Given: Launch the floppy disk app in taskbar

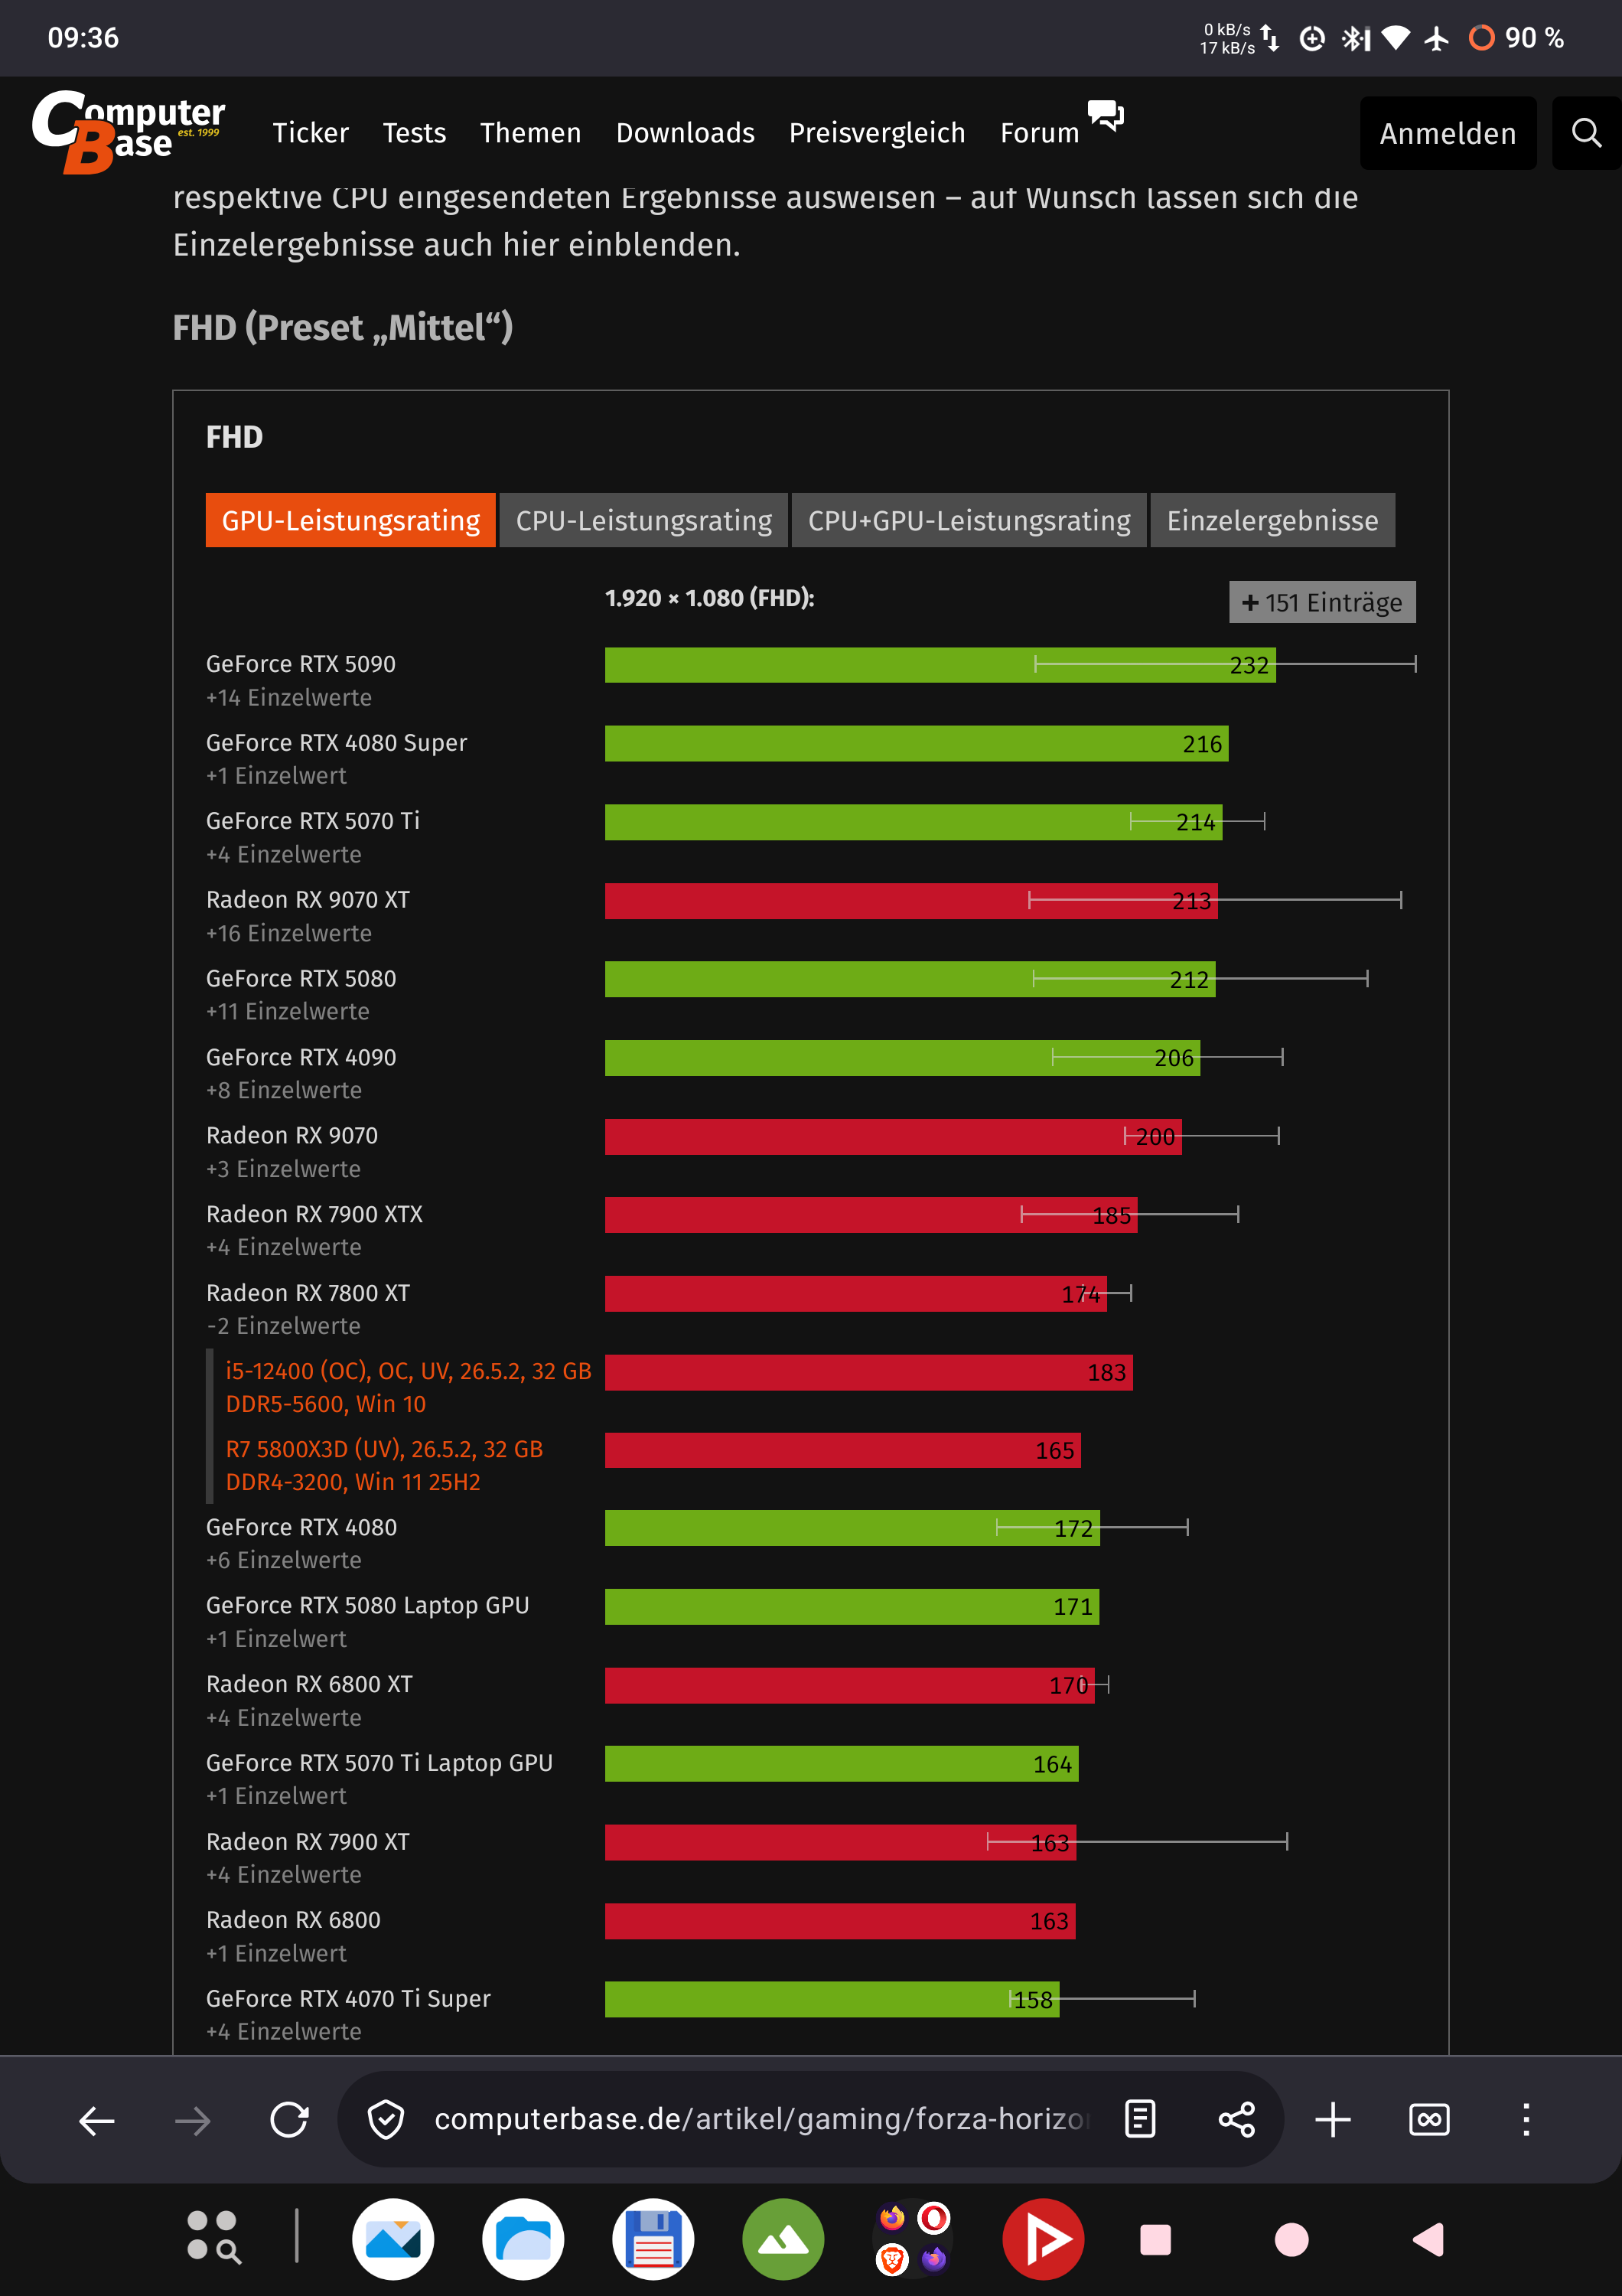Looking at the screenshot, I should point(653,2239).
